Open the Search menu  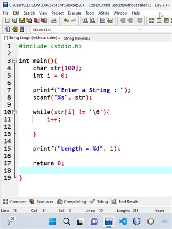29,13
